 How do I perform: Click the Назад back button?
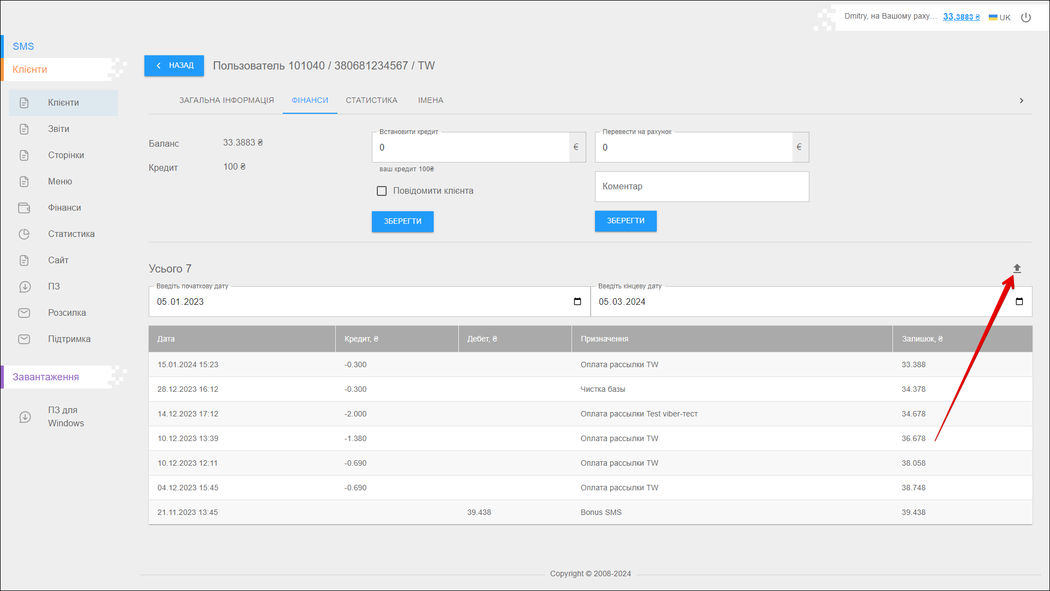click(174, 66)
